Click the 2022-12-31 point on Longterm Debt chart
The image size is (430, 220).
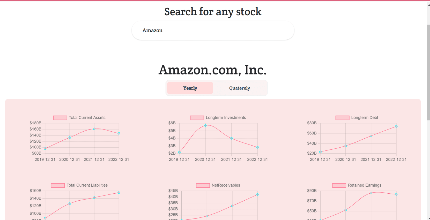click(396, 126)
